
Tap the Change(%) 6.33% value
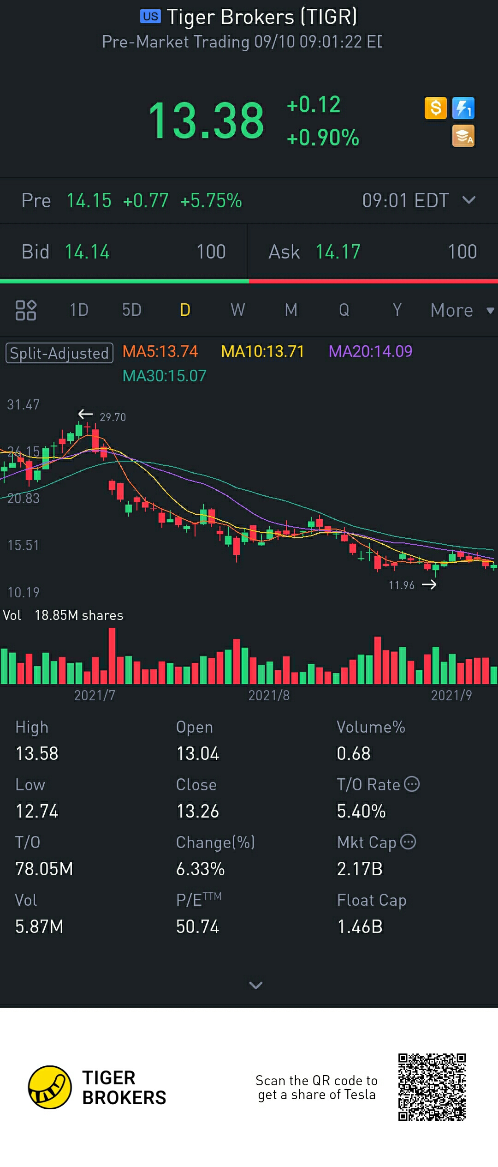(201, 869)
